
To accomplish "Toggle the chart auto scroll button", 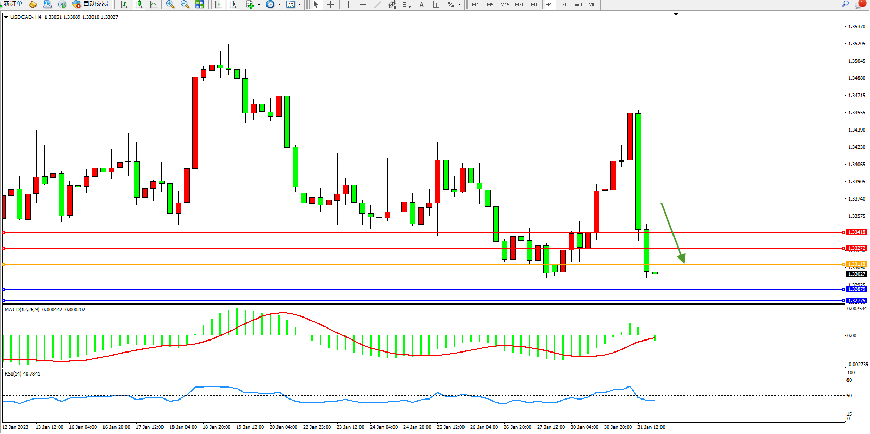I will click(218, 5).
